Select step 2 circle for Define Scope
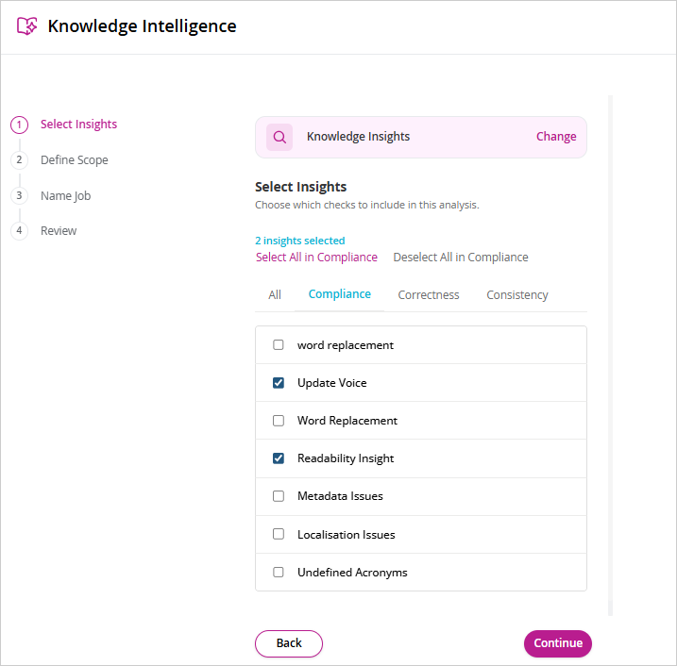 [x=19, y=160]
